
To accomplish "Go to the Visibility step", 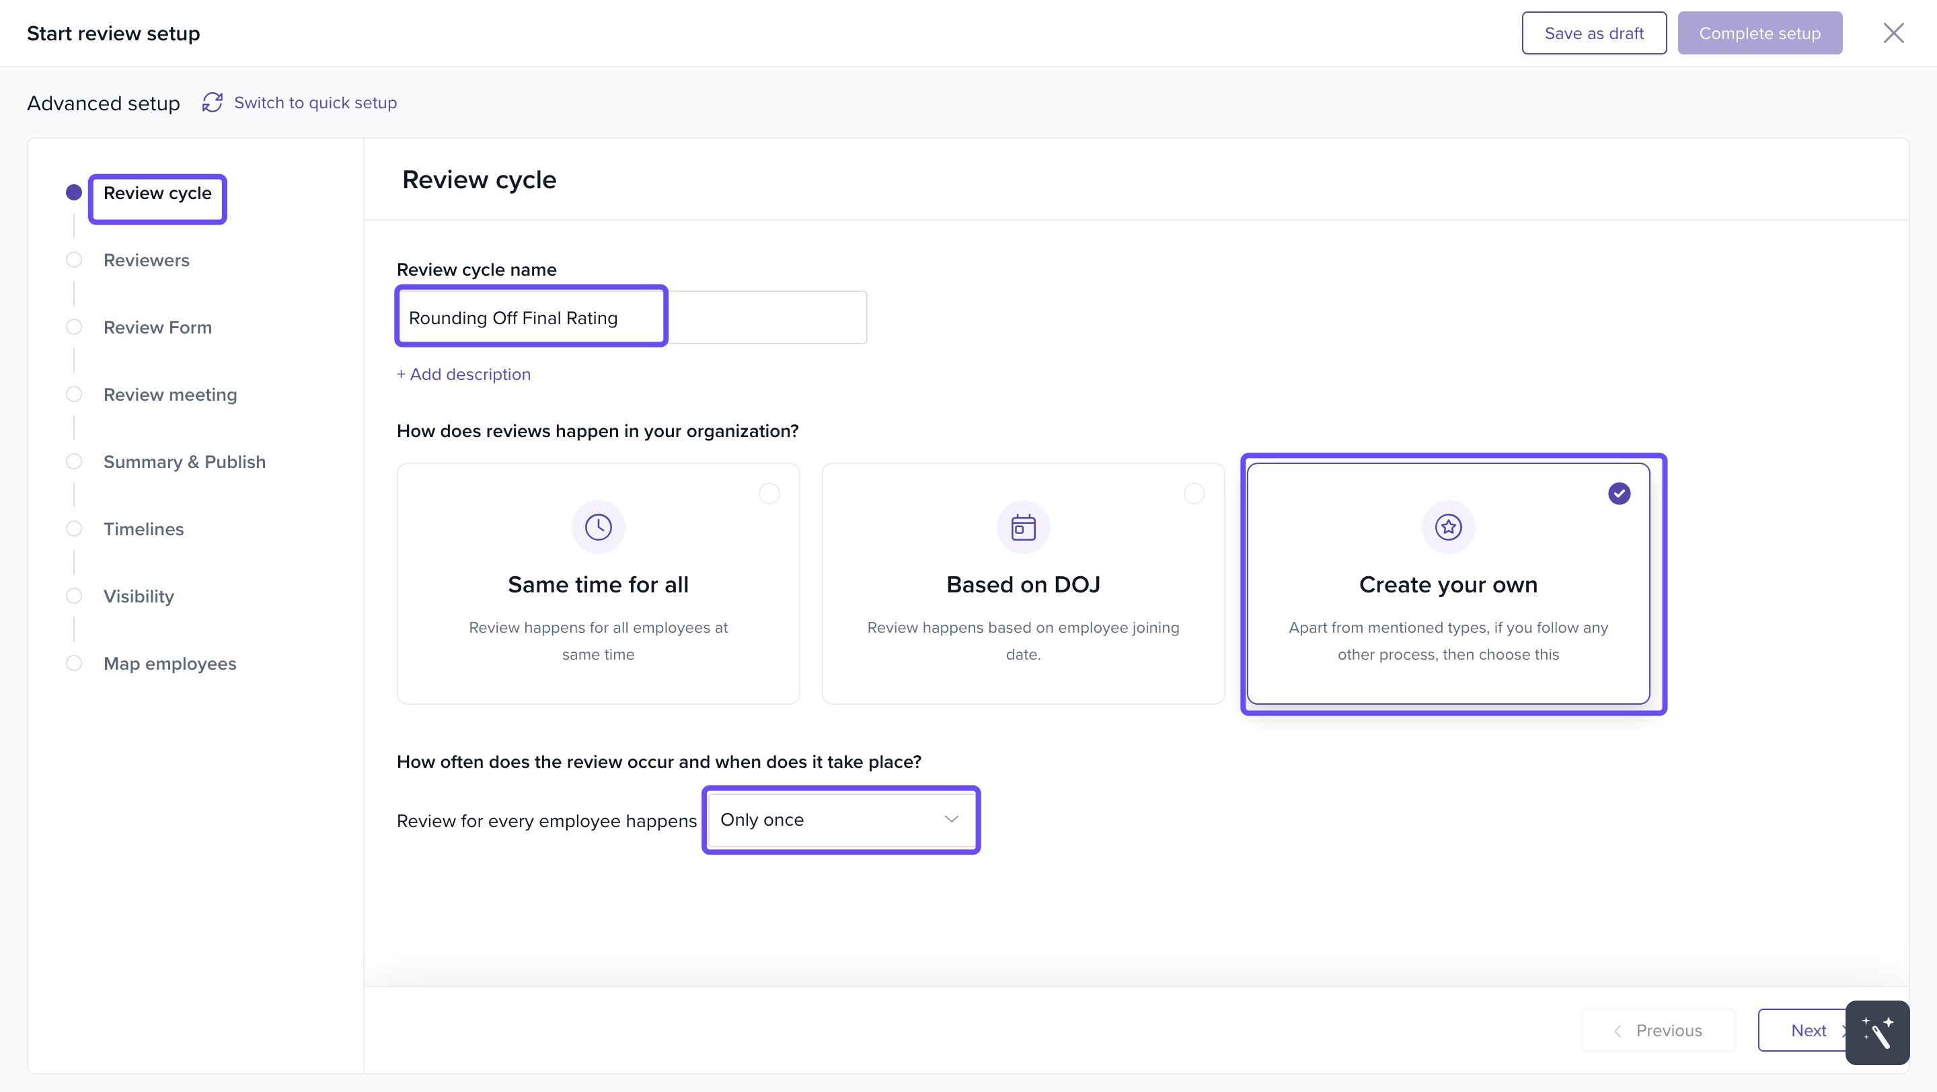I will 139,596.
